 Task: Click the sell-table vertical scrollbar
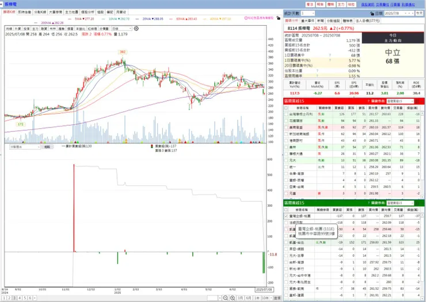422,257
